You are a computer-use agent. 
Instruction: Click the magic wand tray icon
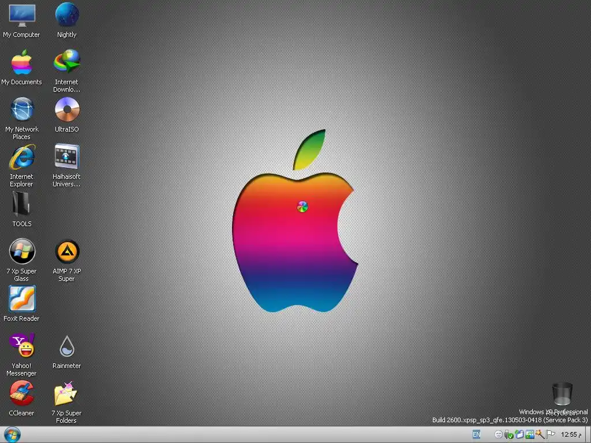click(540, 435)
